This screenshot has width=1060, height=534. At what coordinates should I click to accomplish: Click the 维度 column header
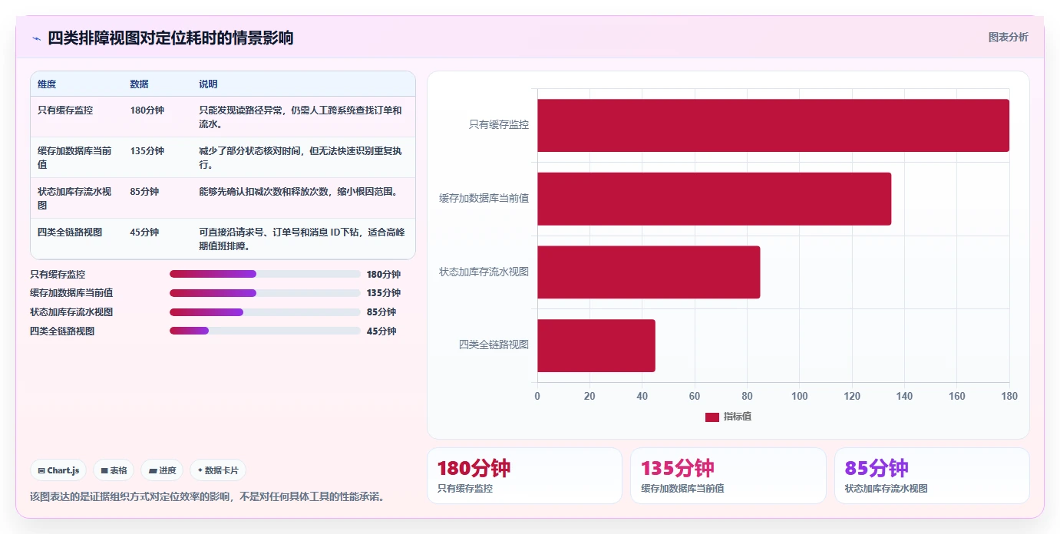pyautogui.click(x=47, y=84)
